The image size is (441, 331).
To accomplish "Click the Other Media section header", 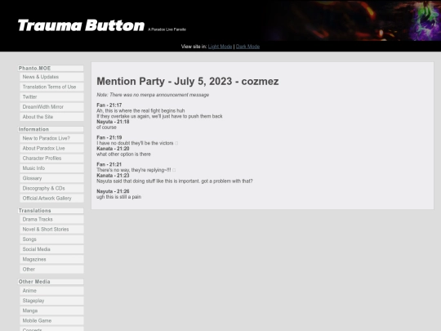I will pos(51,282).
